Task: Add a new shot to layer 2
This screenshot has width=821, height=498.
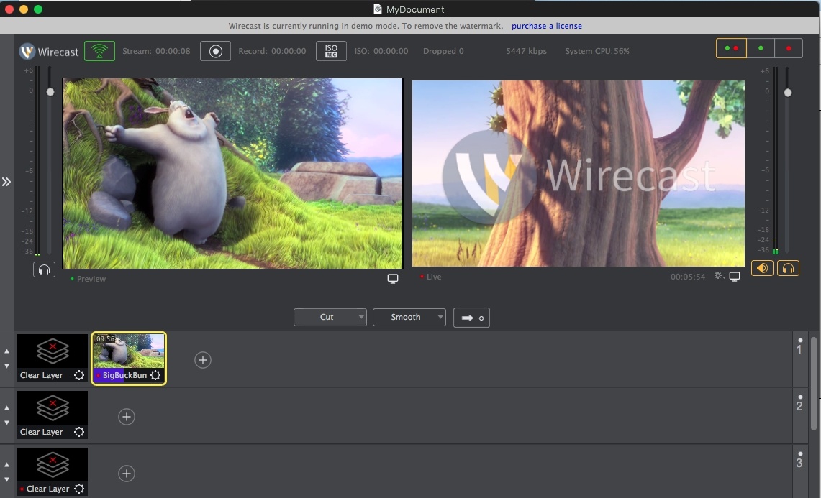Action: 127,417
